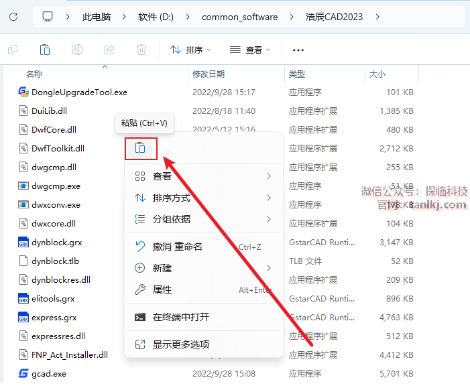470x390 pixels.
Task: Select file name DwfToolkit.dll
Action: [x=58, y=148]
